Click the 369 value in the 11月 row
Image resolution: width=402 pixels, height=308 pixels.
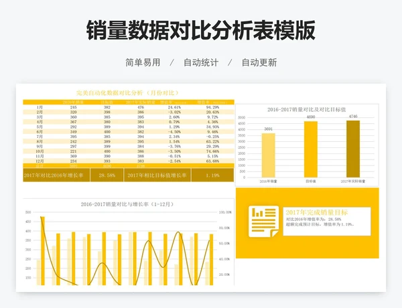click(x=73, y=156)
